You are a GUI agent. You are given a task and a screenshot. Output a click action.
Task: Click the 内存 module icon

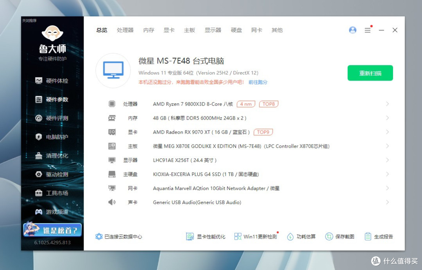(x=112, y=118)
